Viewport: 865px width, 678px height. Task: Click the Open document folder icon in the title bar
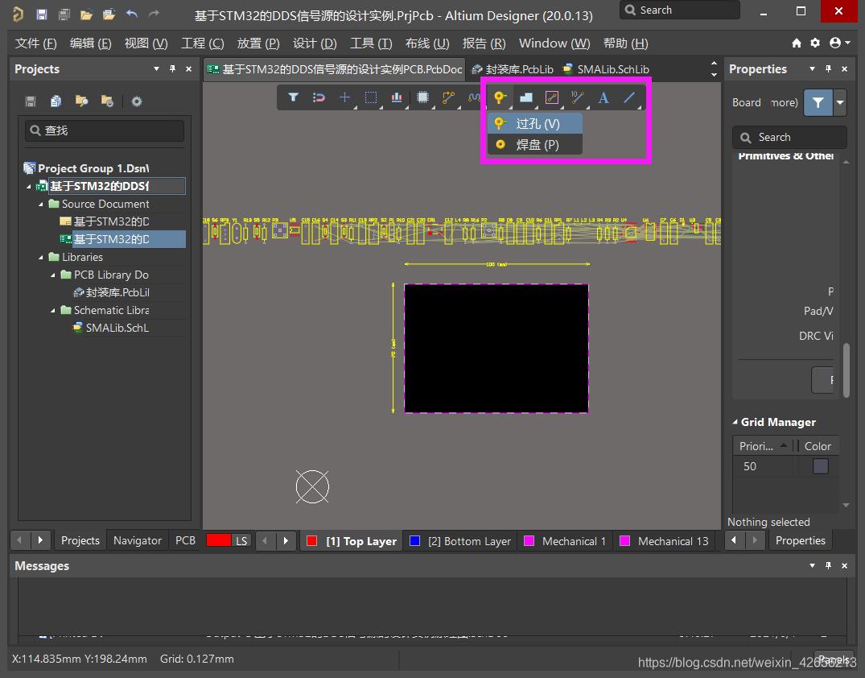86,14
